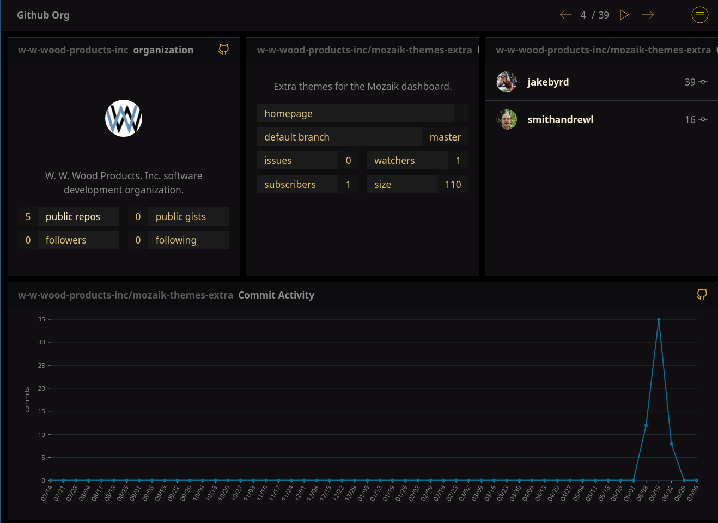
Task: Click the 07/06 x-axis date label
Action: point(693,493)
